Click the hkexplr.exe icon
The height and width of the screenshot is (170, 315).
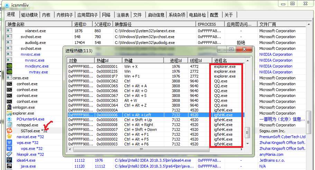9,154
